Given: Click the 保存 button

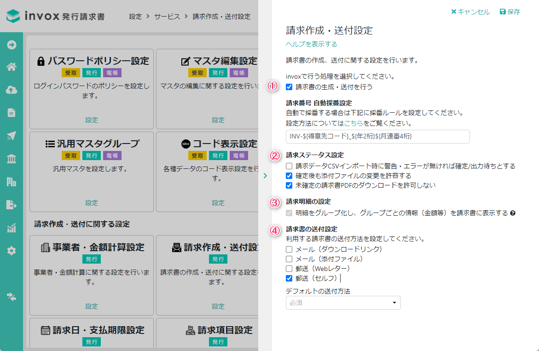Looking at the screenshot, I should click(x=510, y=12).
